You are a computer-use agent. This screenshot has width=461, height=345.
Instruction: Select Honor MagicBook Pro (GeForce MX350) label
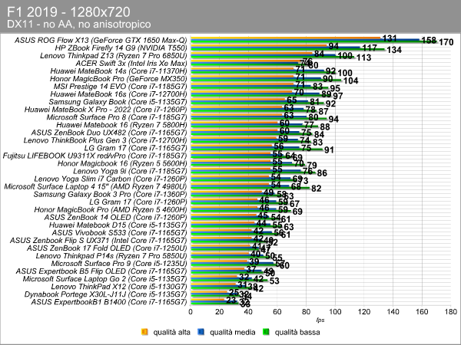click(118, 79)
